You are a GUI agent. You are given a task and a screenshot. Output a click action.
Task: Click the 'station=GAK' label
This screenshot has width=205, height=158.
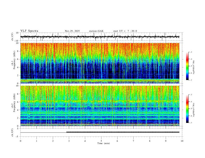click(x=96, y=31)
